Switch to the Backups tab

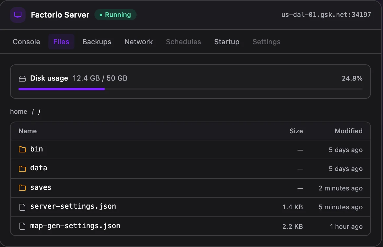point(97,42)
